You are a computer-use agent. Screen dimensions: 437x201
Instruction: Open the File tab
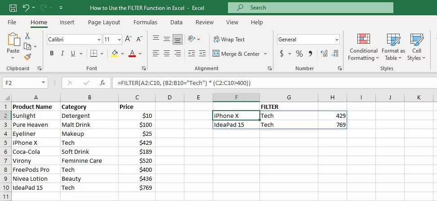(12, 22)
